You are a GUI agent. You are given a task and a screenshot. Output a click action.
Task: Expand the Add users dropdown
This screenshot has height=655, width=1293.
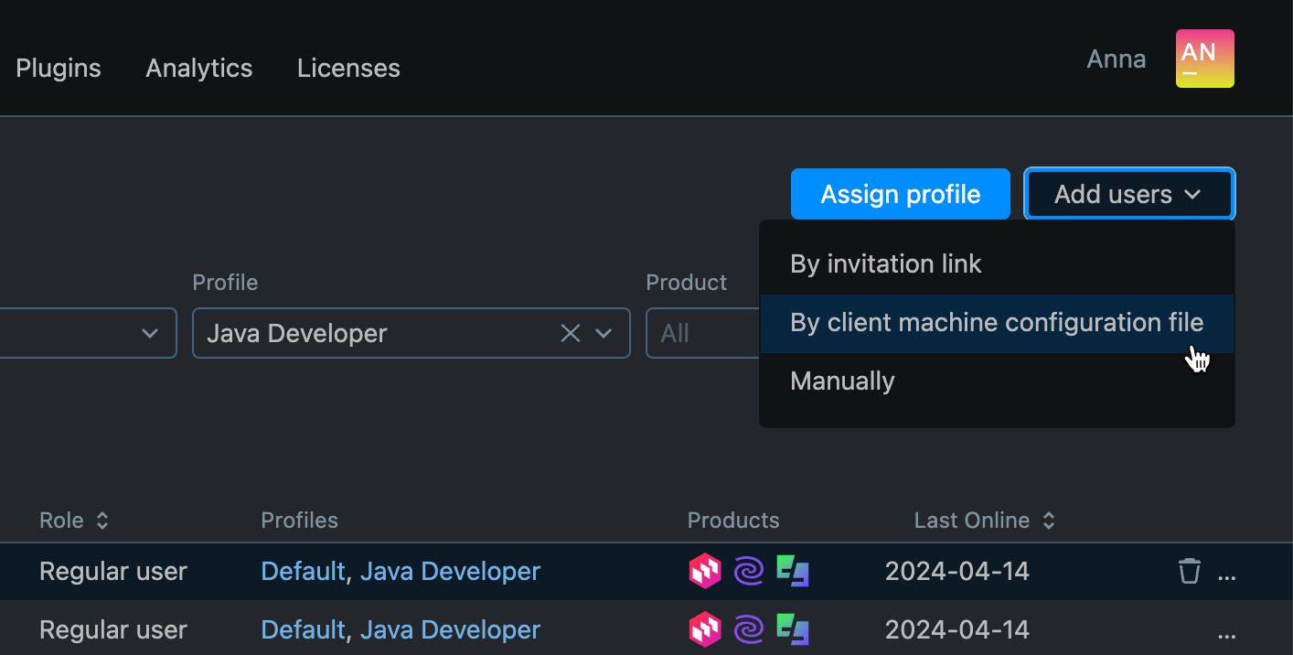pos(1128,193)
